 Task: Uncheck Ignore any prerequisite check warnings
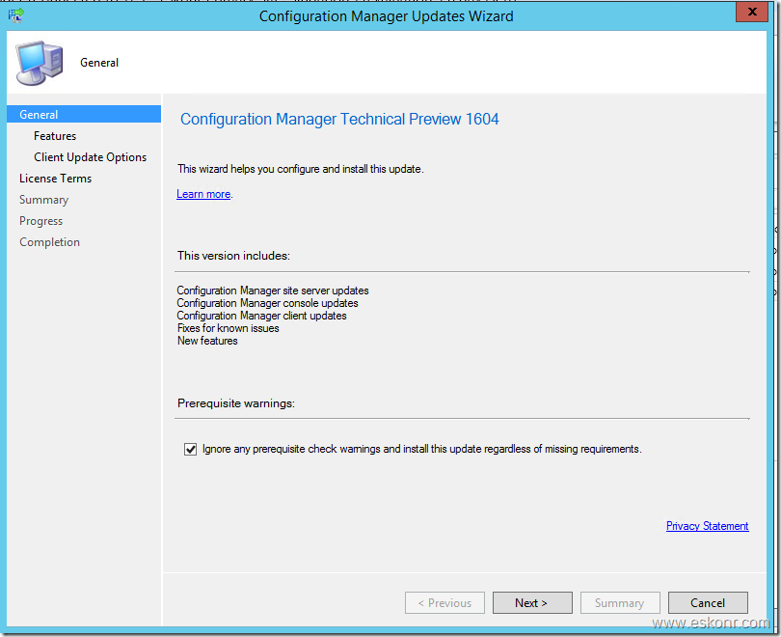point(190,449)
